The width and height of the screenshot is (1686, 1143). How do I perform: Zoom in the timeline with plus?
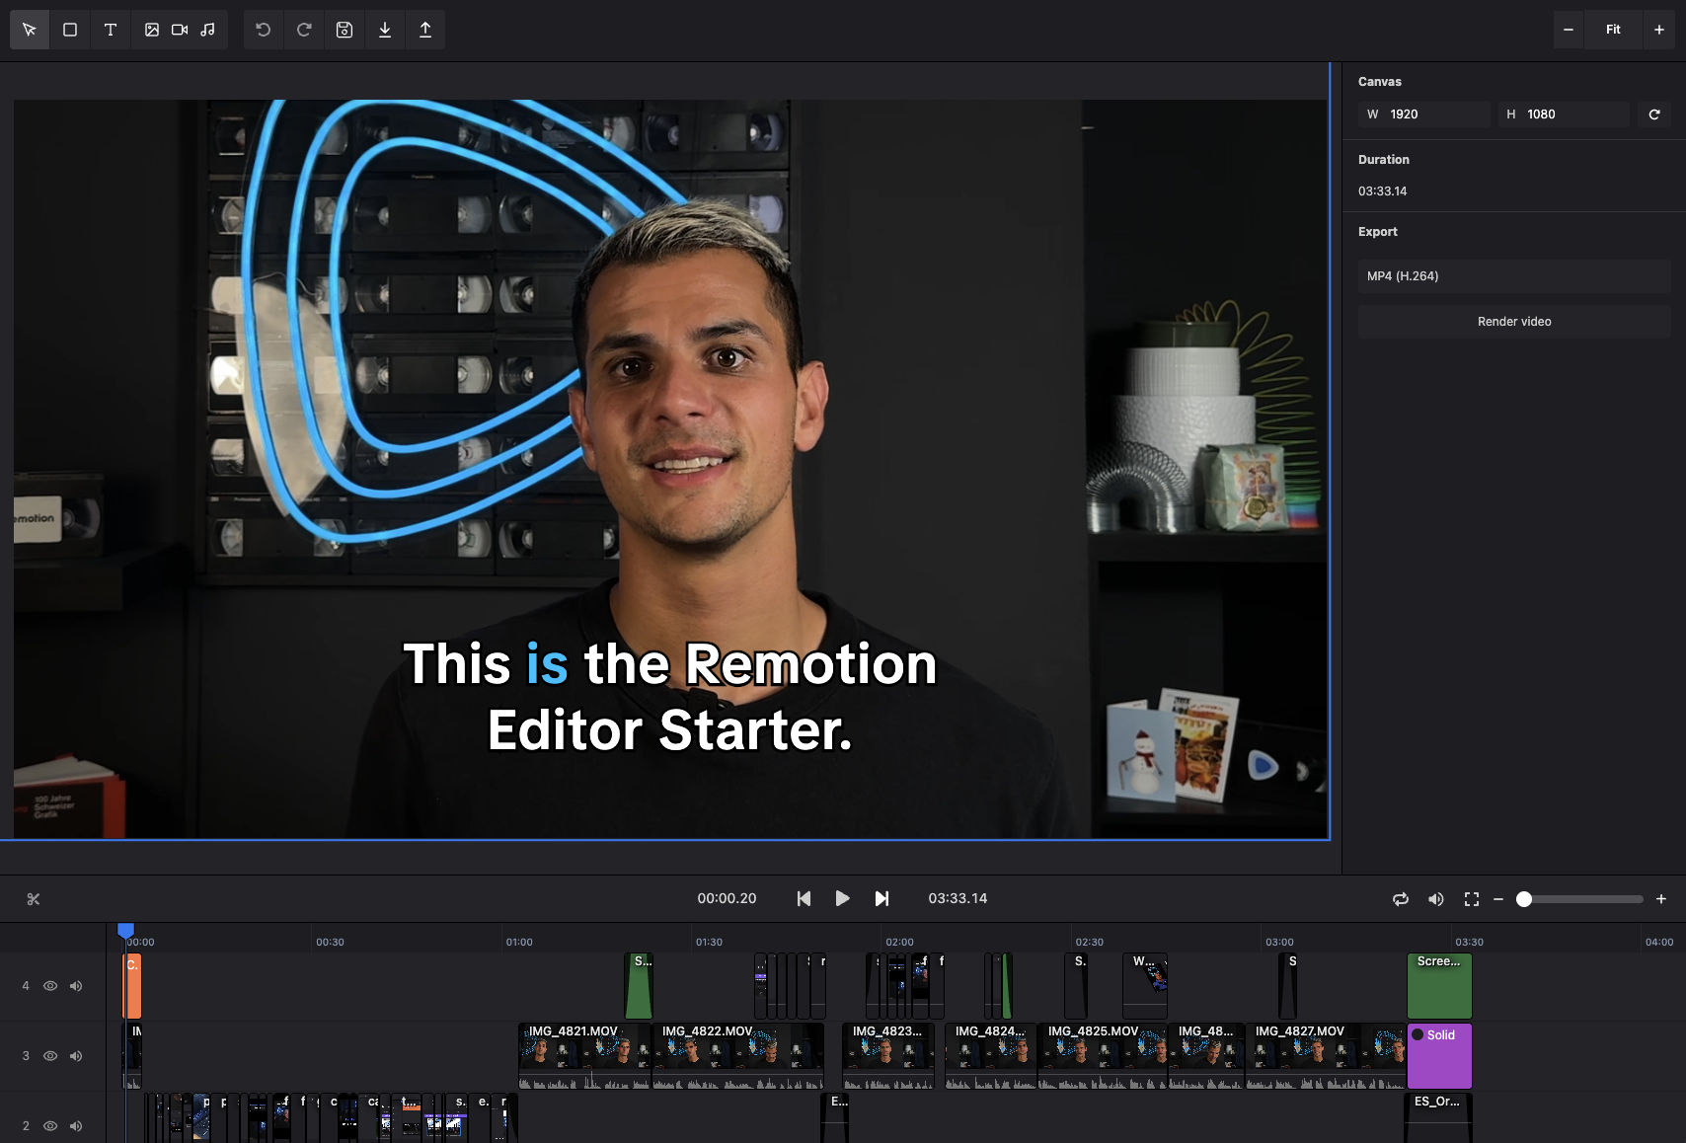[1661, 899]
